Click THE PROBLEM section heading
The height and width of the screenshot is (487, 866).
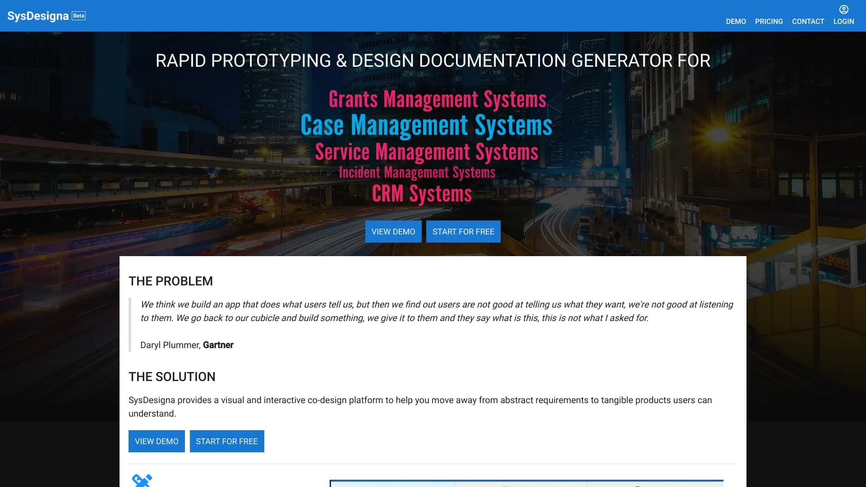tap(170, 281)
